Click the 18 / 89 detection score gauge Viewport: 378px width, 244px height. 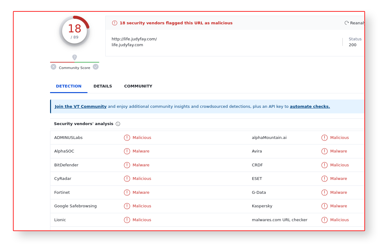[x=74, y=31]
